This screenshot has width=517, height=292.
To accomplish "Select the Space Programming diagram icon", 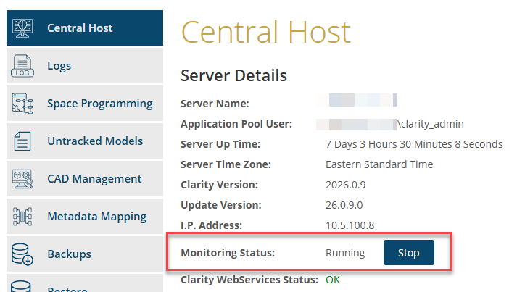I will (23, 104).
